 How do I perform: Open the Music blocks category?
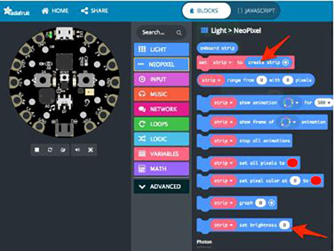pos(160,94)
